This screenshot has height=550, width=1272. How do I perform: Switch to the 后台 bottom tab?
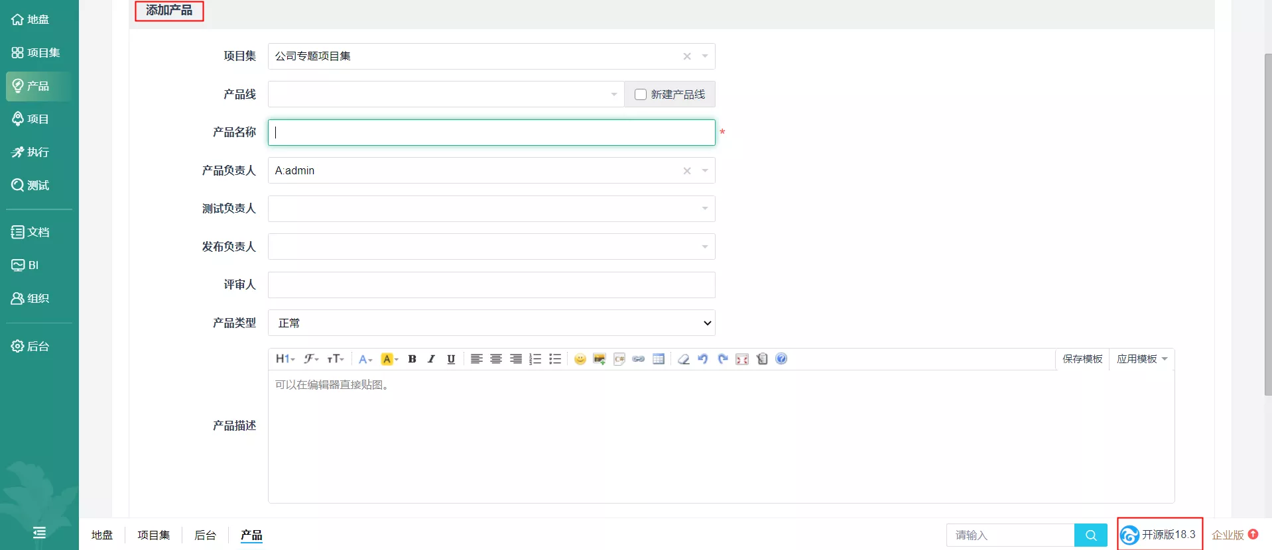pyautogui.click(x=206, y=535)
